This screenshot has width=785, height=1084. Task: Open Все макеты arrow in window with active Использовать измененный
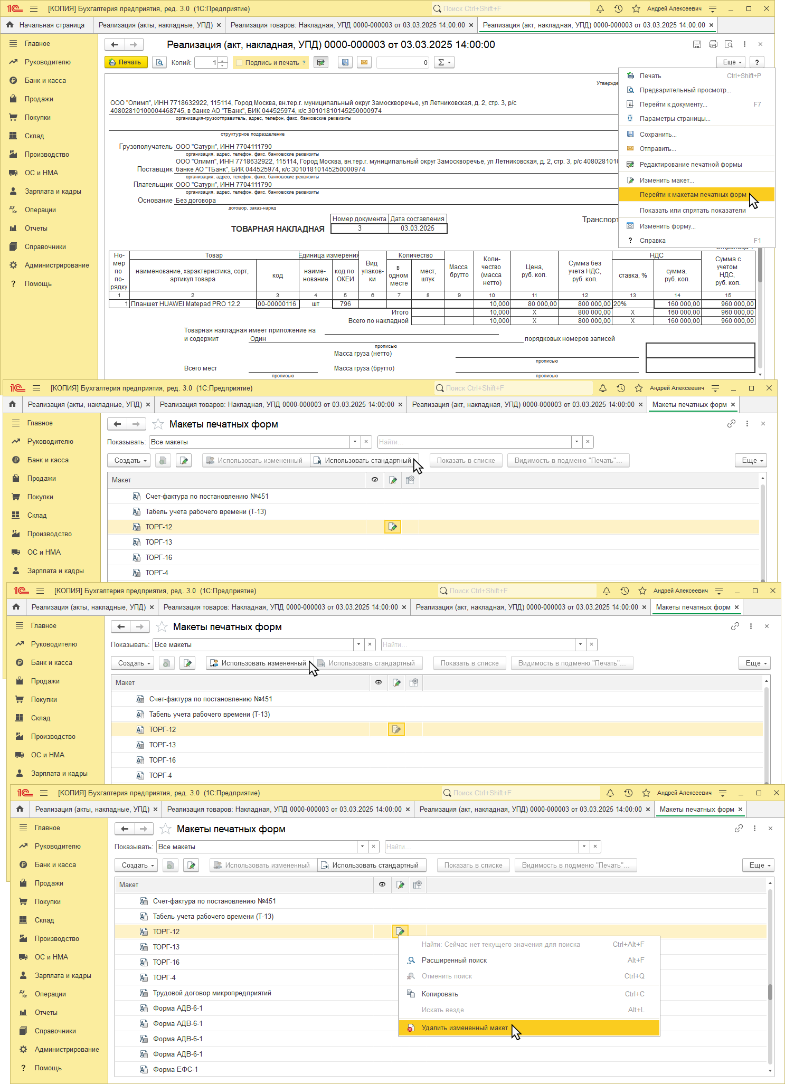(358, 645)
